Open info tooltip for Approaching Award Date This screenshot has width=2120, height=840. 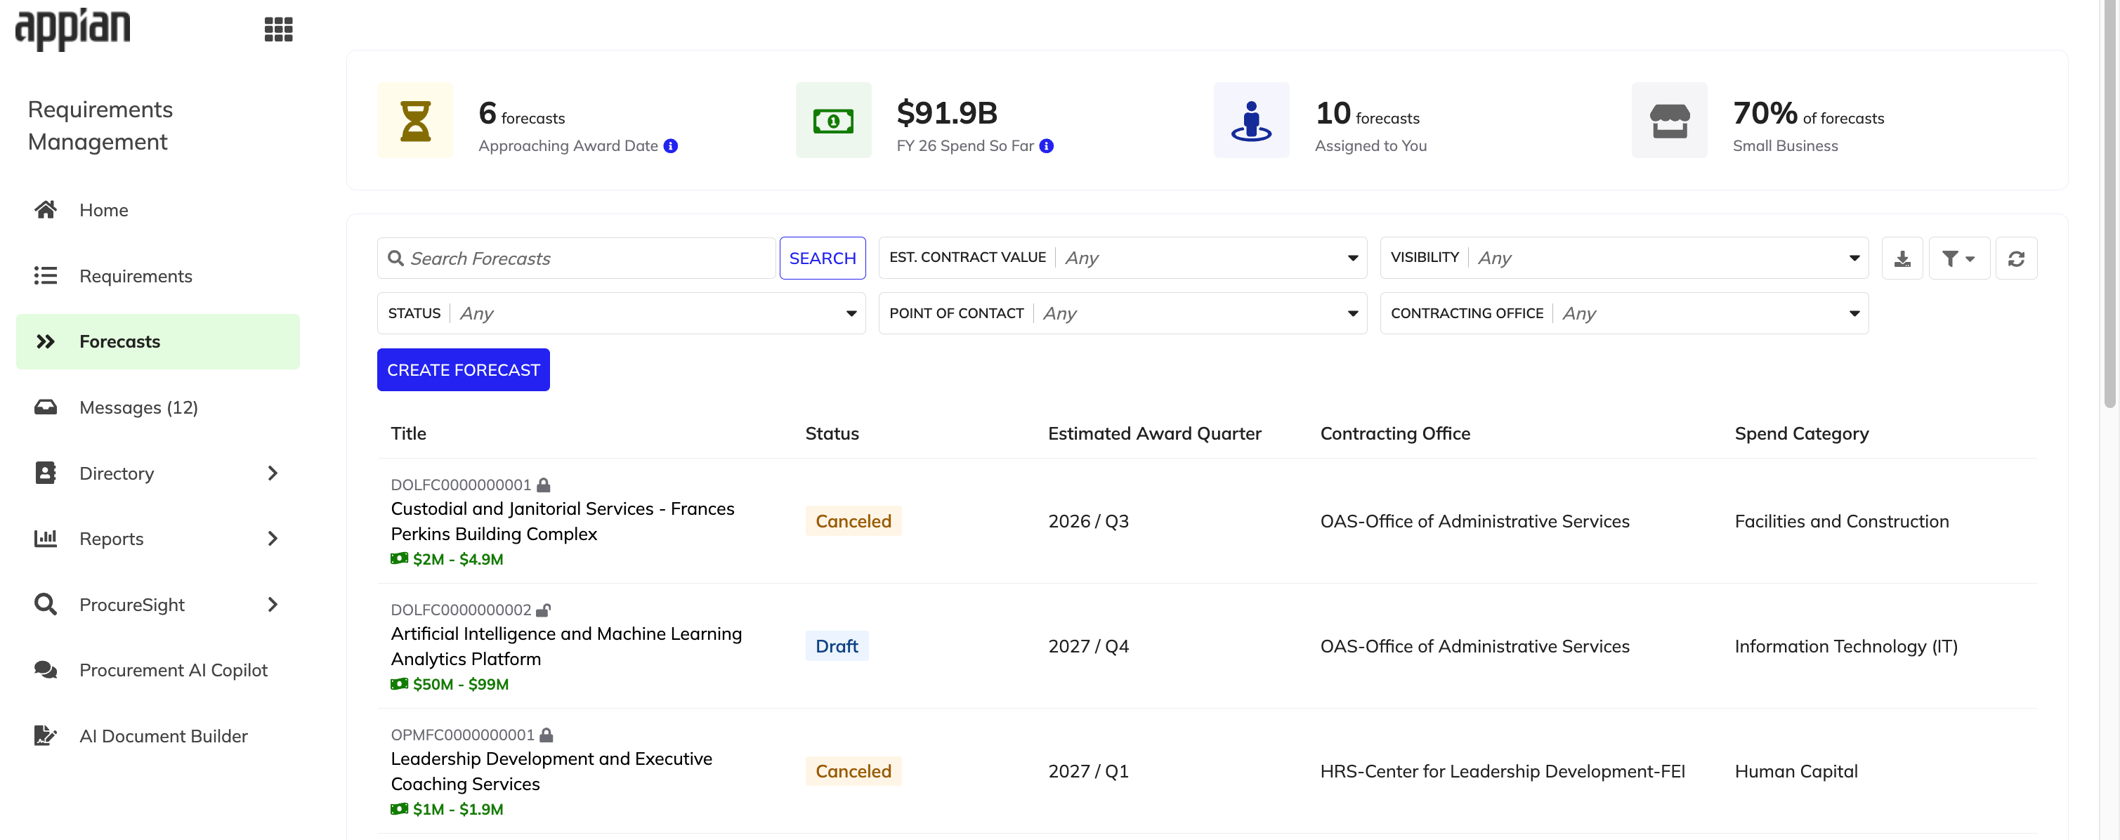point(671,145)
